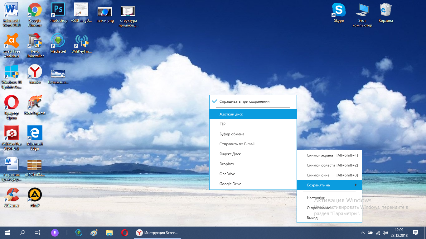Show hidden system tray icons
426x239 pixels.
click(362, 232)
